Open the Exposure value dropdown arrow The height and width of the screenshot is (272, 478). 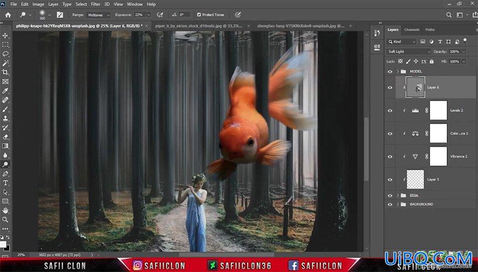(x=149, y=15)
